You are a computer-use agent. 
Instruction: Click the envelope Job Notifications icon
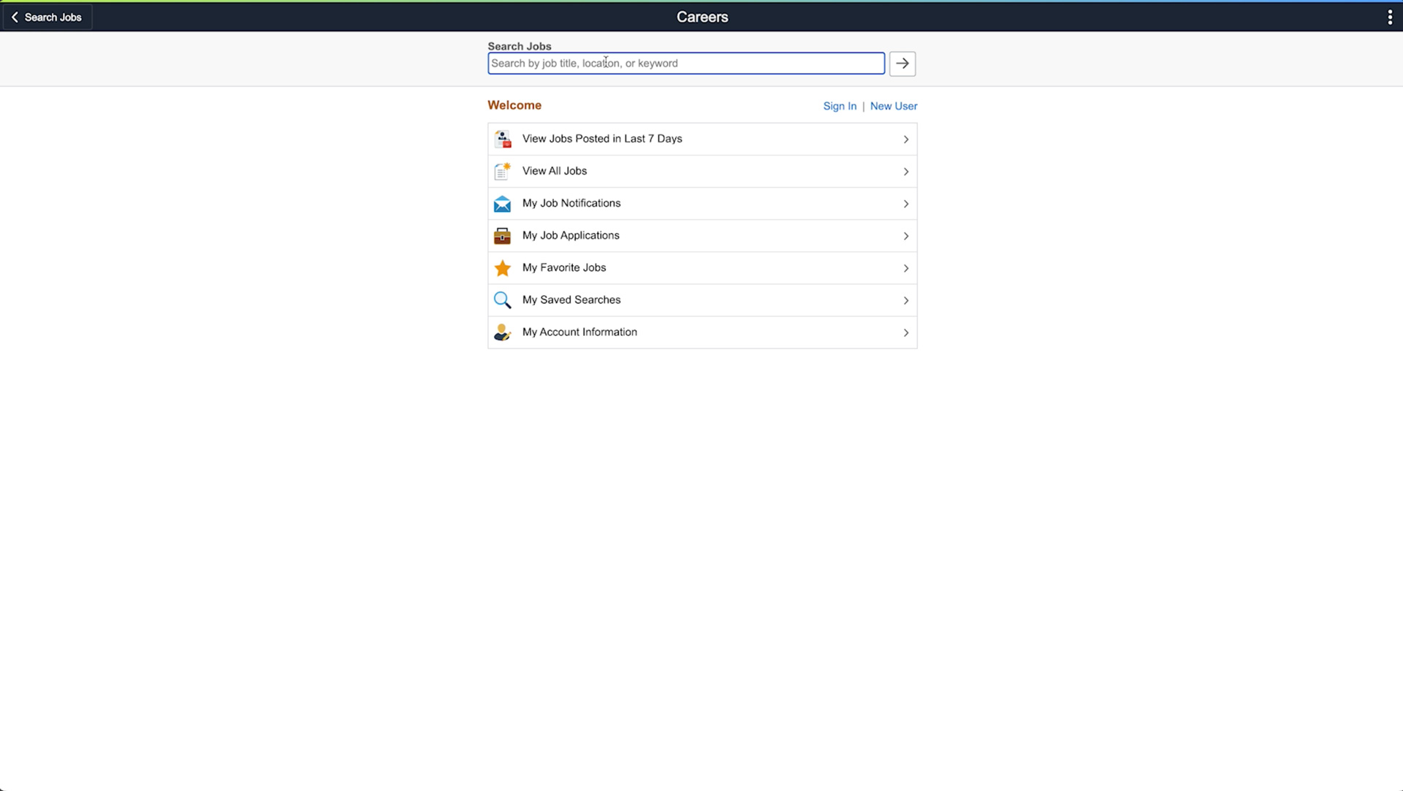pyautogui.click(x=502, y=204)
